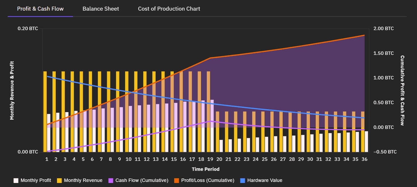This screenshot has height=187, width=417.
Task: Click the orange Profit/Loss line endpoint at period 36
Action: pos(364,35)
